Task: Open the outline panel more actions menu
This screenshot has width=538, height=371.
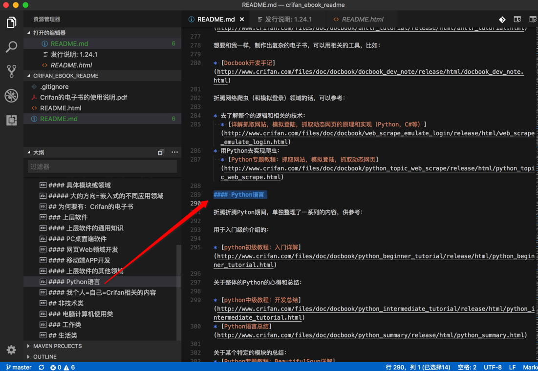Action: tap(174, 152)
